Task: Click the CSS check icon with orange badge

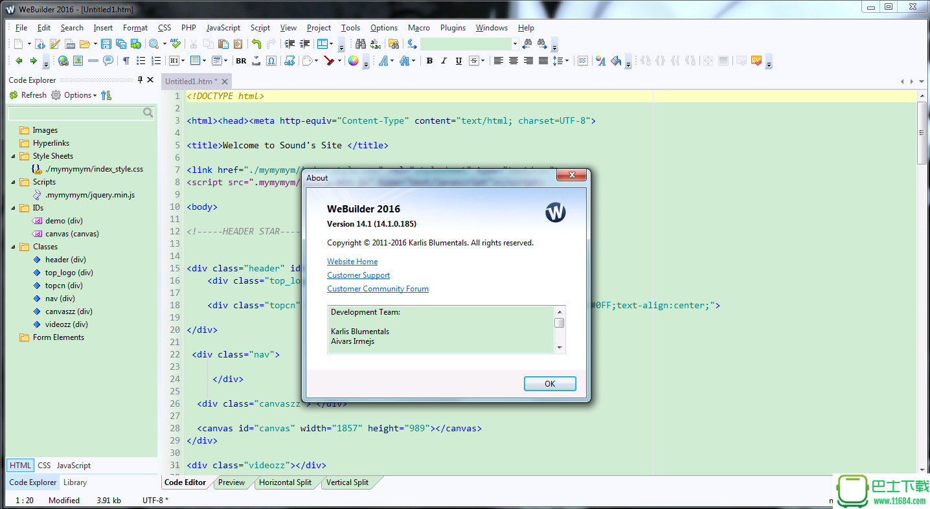Action: pos(756,61)
